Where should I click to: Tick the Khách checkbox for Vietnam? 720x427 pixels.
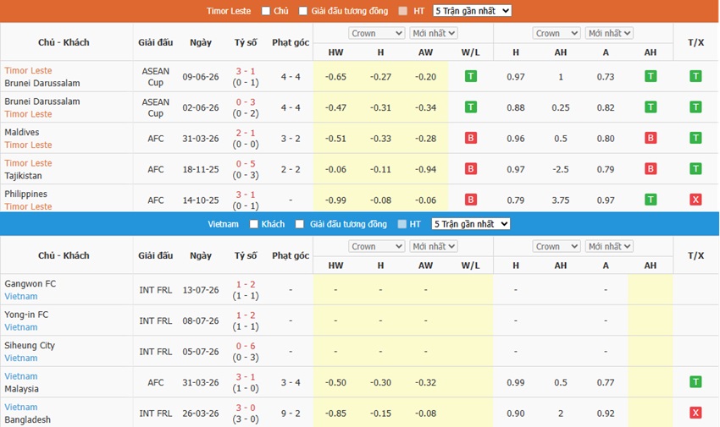pyautogui.click(x=253, y=224)
